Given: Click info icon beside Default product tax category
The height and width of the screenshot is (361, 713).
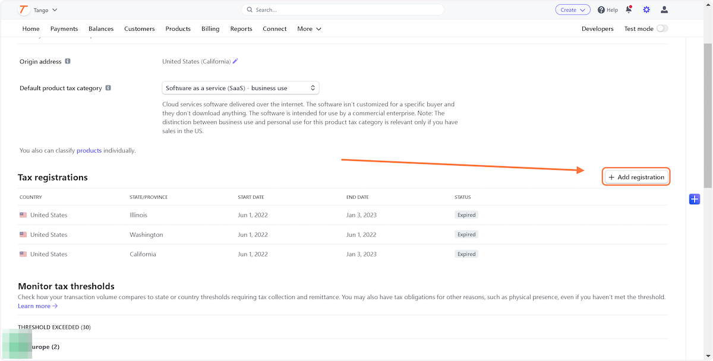Looking at the screenshot, I should [108, 88].
